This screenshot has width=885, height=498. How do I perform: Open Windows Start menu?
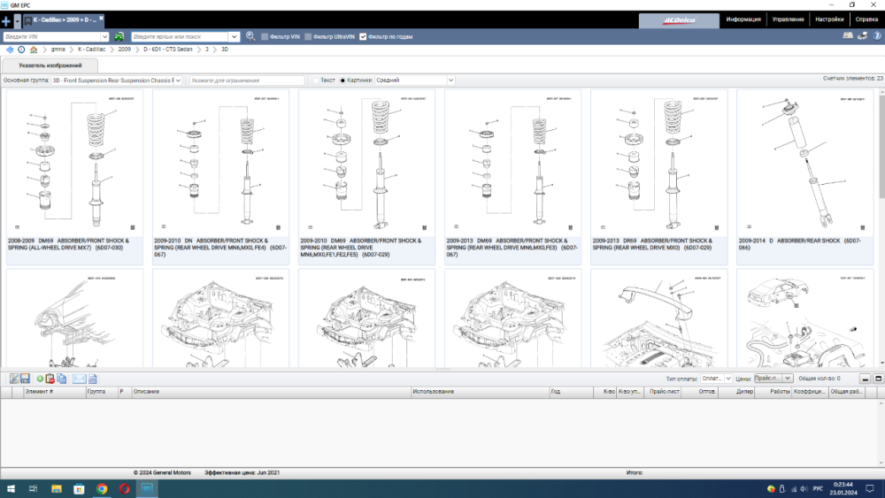[11, 489]
